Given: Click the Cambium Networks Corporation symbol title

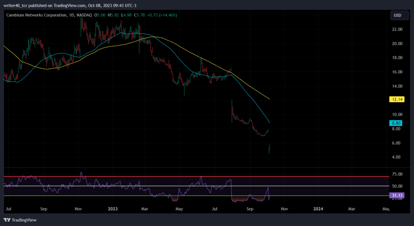Looking at the screenshot, I should tap(37, 15).
